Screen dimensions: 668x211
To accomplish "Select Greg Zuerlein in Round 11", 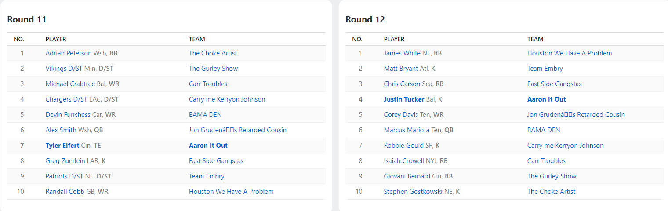I will [65, 161].
